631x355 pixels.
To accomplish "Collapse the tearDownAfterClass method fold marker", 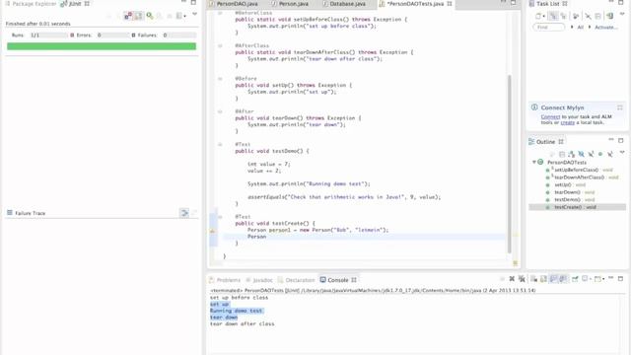I will coord(220,45).
